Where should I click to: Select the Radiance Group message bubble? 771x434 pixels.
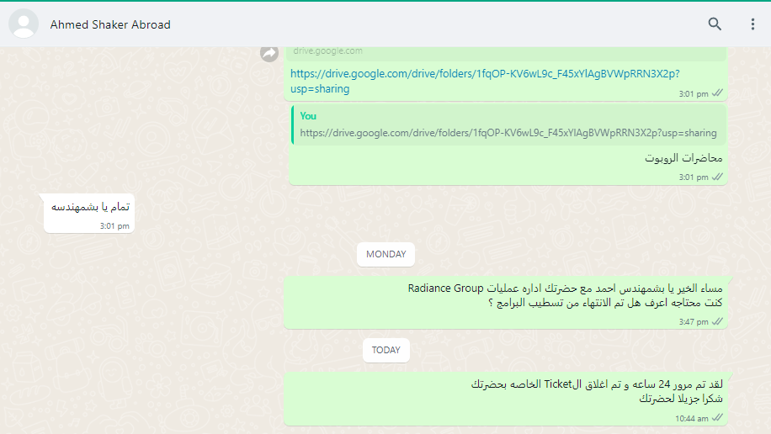click(x=506, y=302)
